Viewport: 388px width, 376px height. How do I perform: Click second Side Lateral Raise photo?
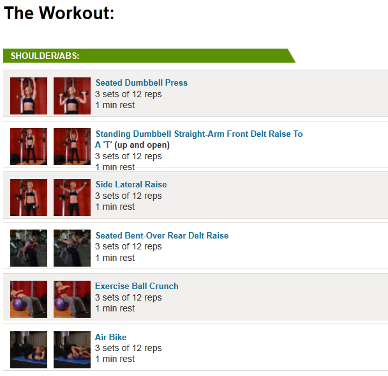72,198
